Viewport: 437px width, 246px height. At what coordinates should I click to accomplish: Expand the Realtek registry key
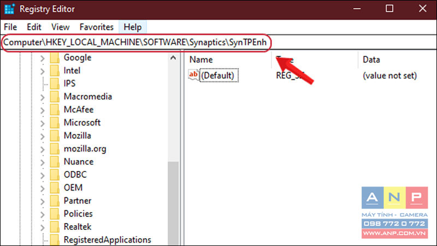point(43,227)
